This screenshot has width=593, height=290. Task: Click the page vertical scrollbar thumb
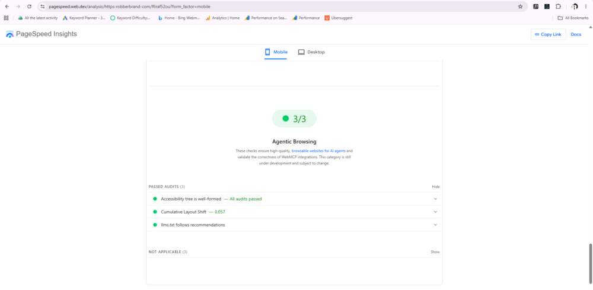[591, 263]
